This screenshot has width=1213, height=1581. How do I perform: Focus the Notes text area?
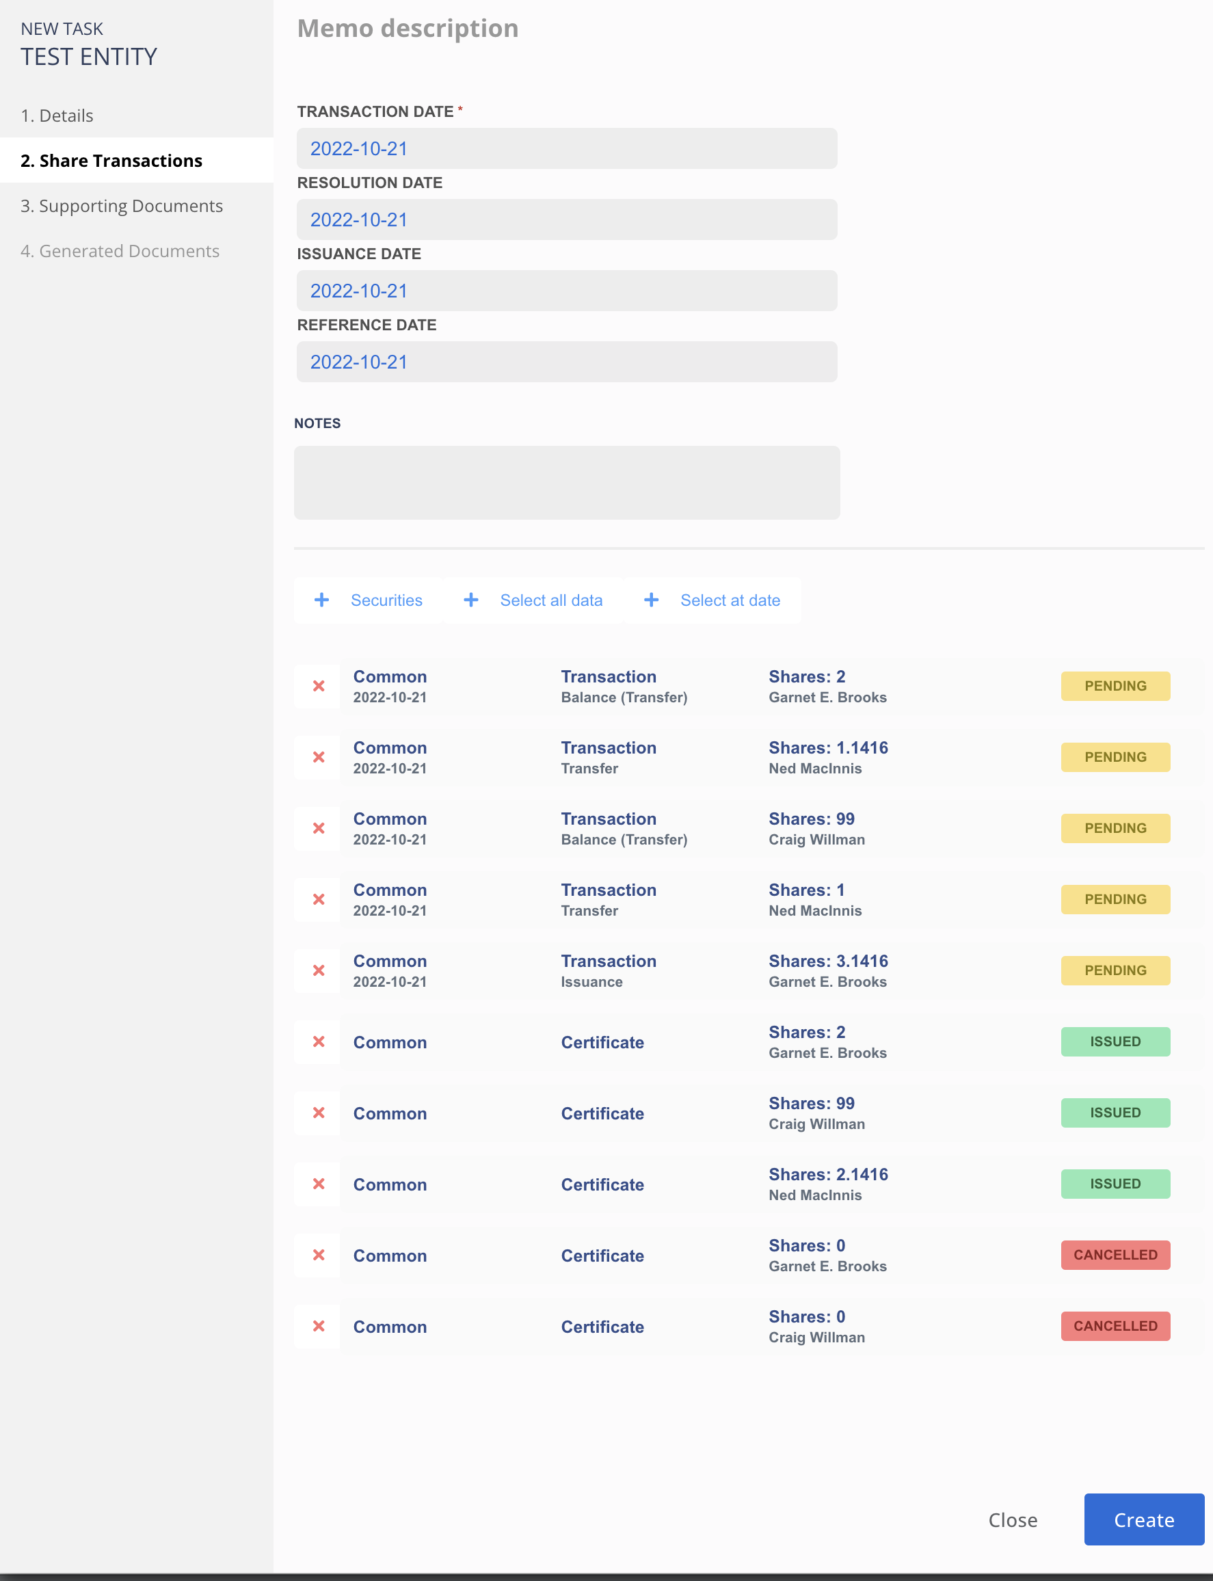(x=567, y=483)
